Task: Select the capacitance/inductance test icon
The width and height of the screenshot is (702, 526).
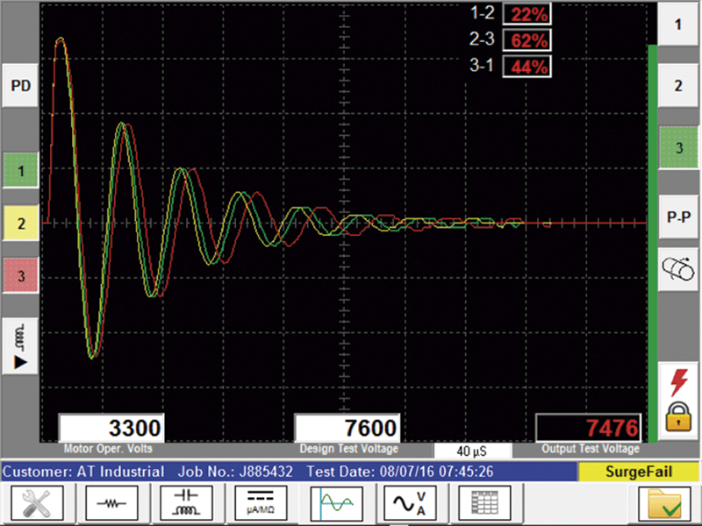Action: (186, 504)
